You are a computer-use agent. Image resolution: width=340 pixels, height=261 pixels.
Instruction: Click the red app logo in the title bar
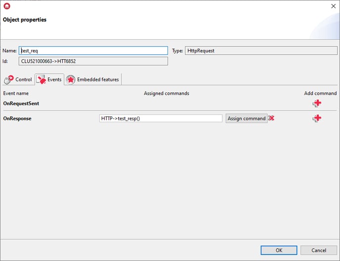pyautogui.click(x=7, y=6)
